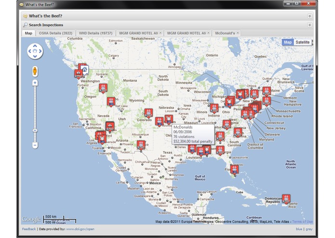The height and width of the screenshot is (238, 335).
Task: Click the magnifier icon beside Search Inspections
Action: (26, 25)
